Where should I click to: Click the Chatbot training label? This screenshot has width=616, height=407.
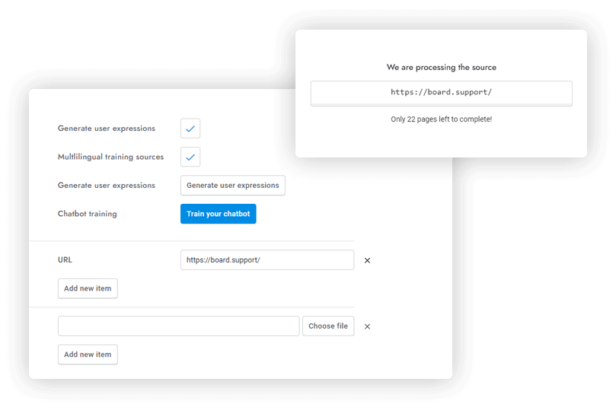click(88, 214)
